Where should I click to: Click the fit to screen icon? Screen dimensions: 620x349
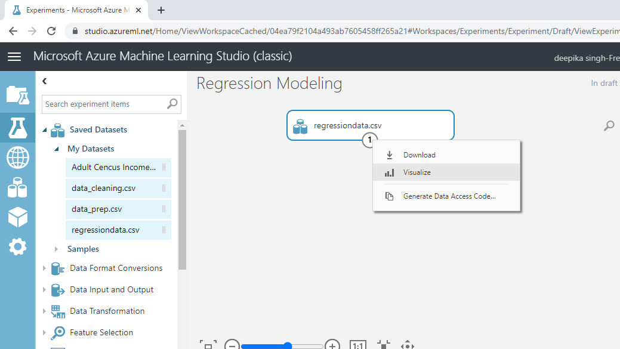click(208, 345)
